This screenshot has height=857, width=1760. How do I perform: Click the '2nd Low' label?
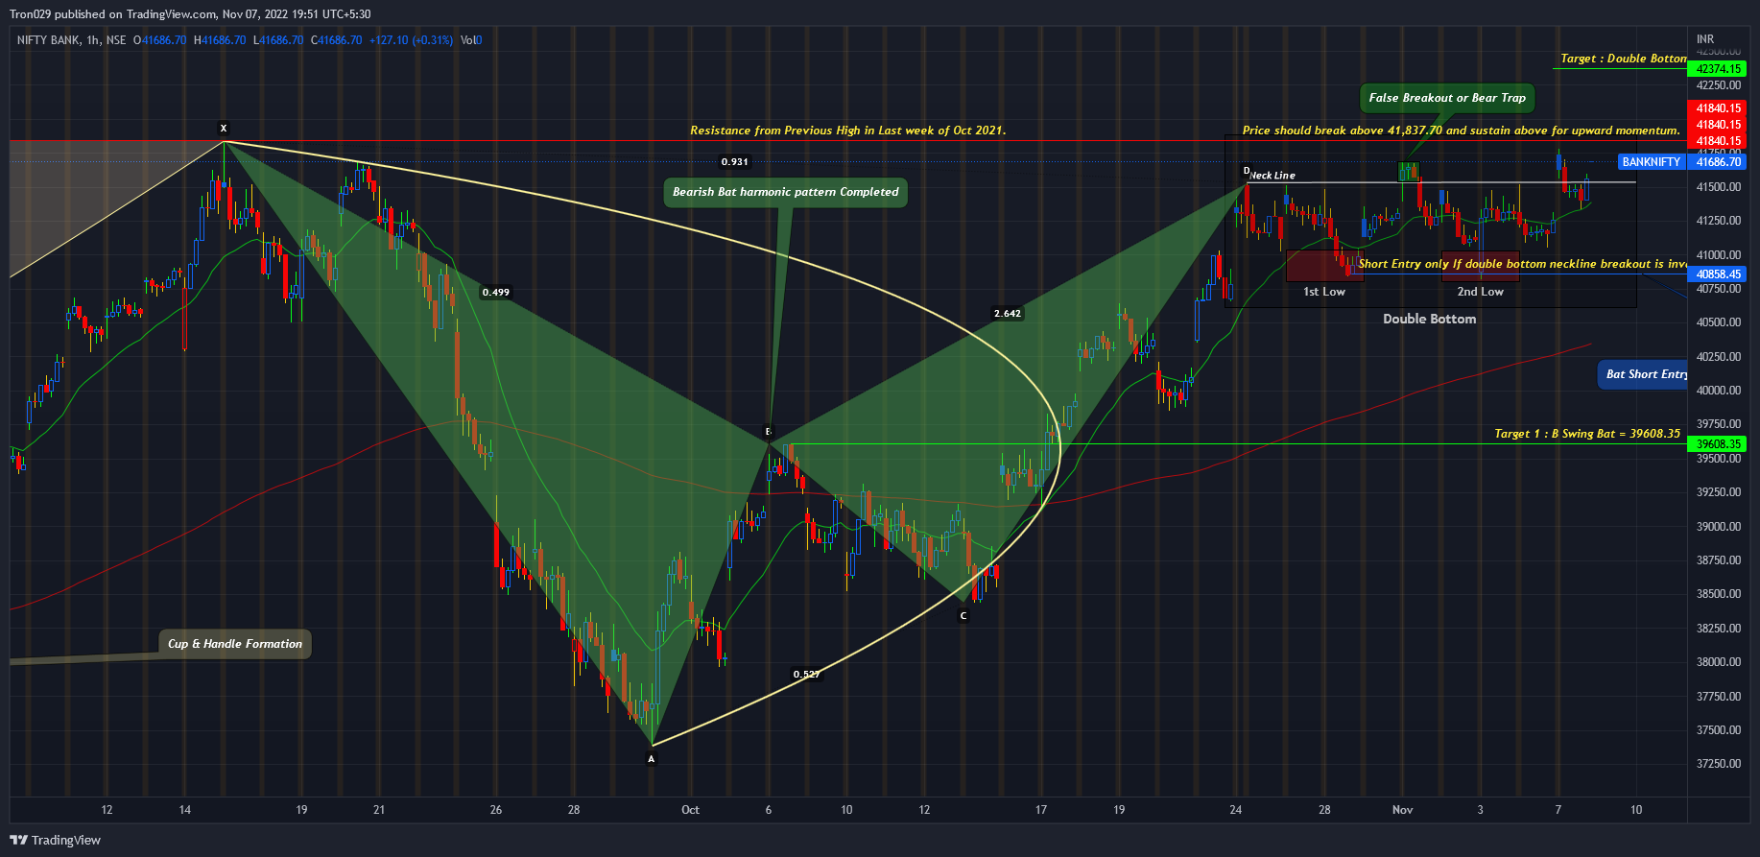pos(1480,292)
